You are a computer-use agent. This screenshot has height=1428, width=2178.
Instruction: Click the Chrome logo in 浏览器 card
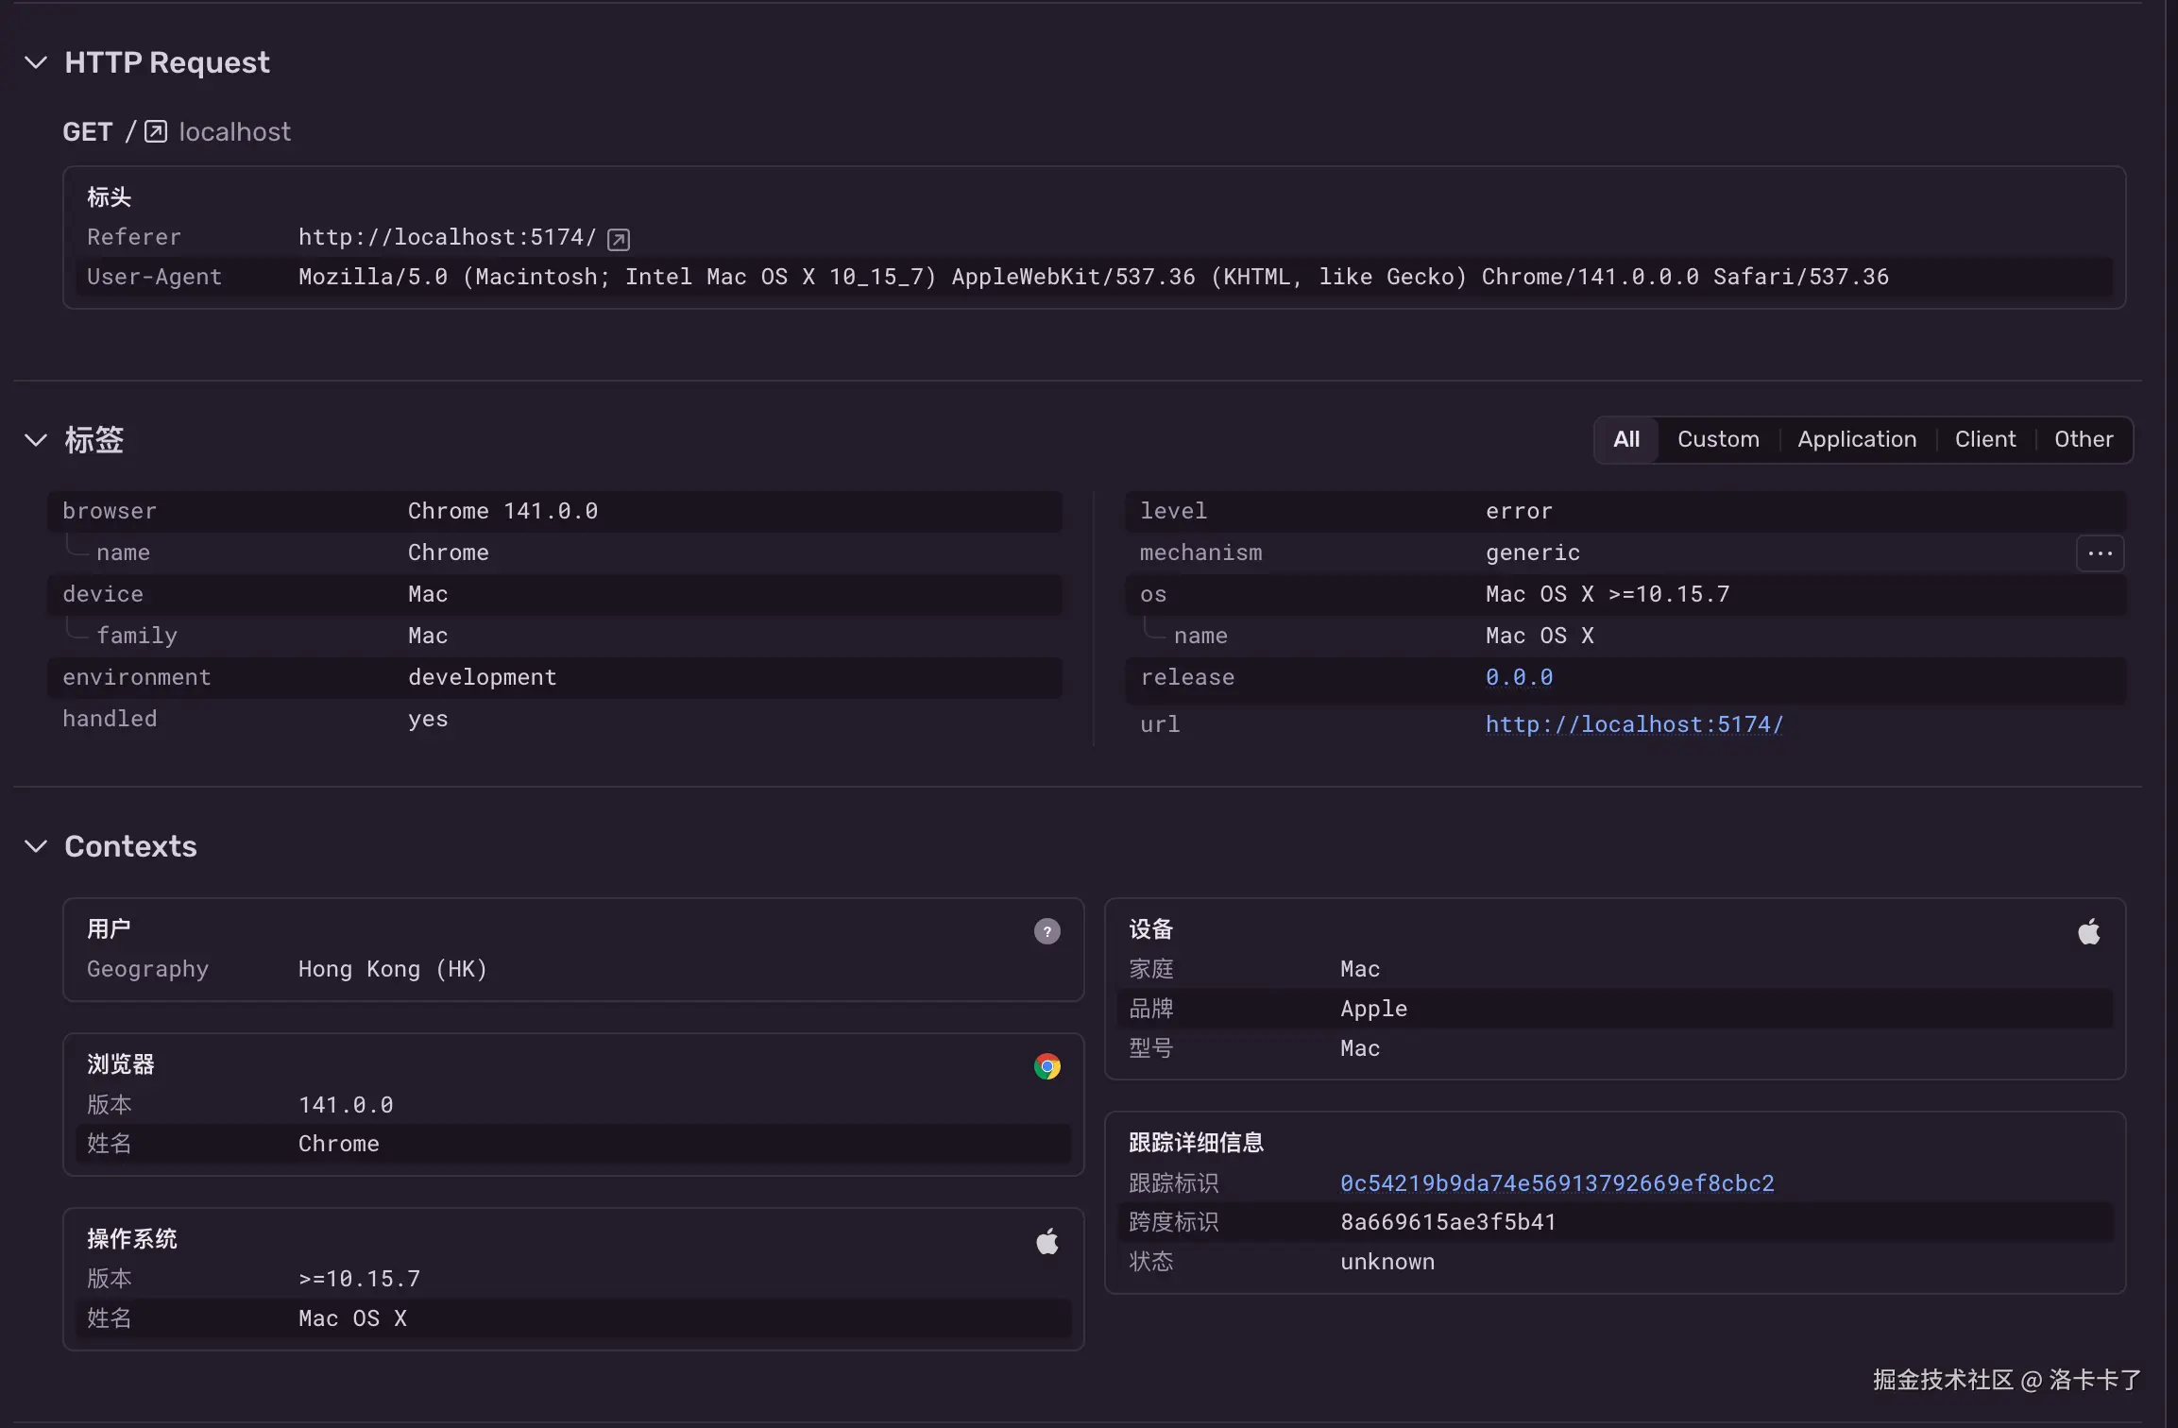(x=1046, y=1067)
